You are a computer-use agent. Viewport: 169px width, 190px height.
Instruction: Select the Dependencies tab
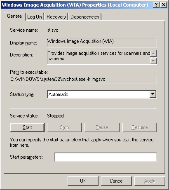click(x=85, y=17)
